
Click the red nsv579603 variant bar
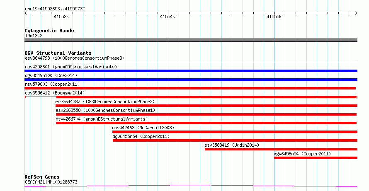190,88
